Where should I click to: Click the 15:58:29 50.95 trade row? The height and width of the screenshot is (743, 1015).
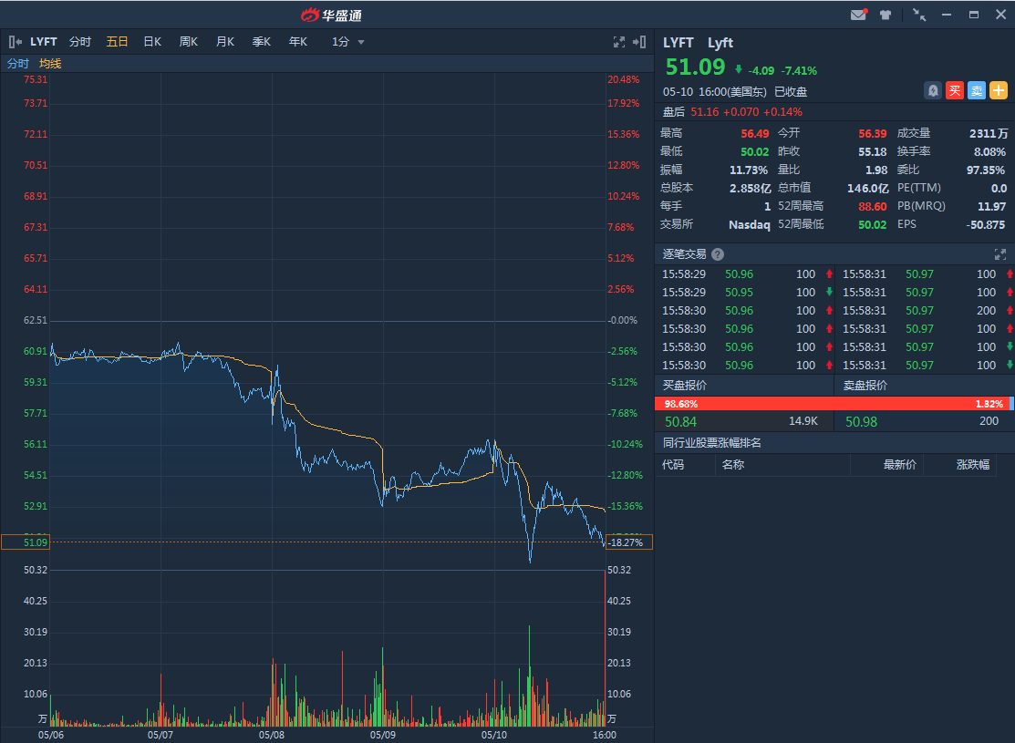745,293
